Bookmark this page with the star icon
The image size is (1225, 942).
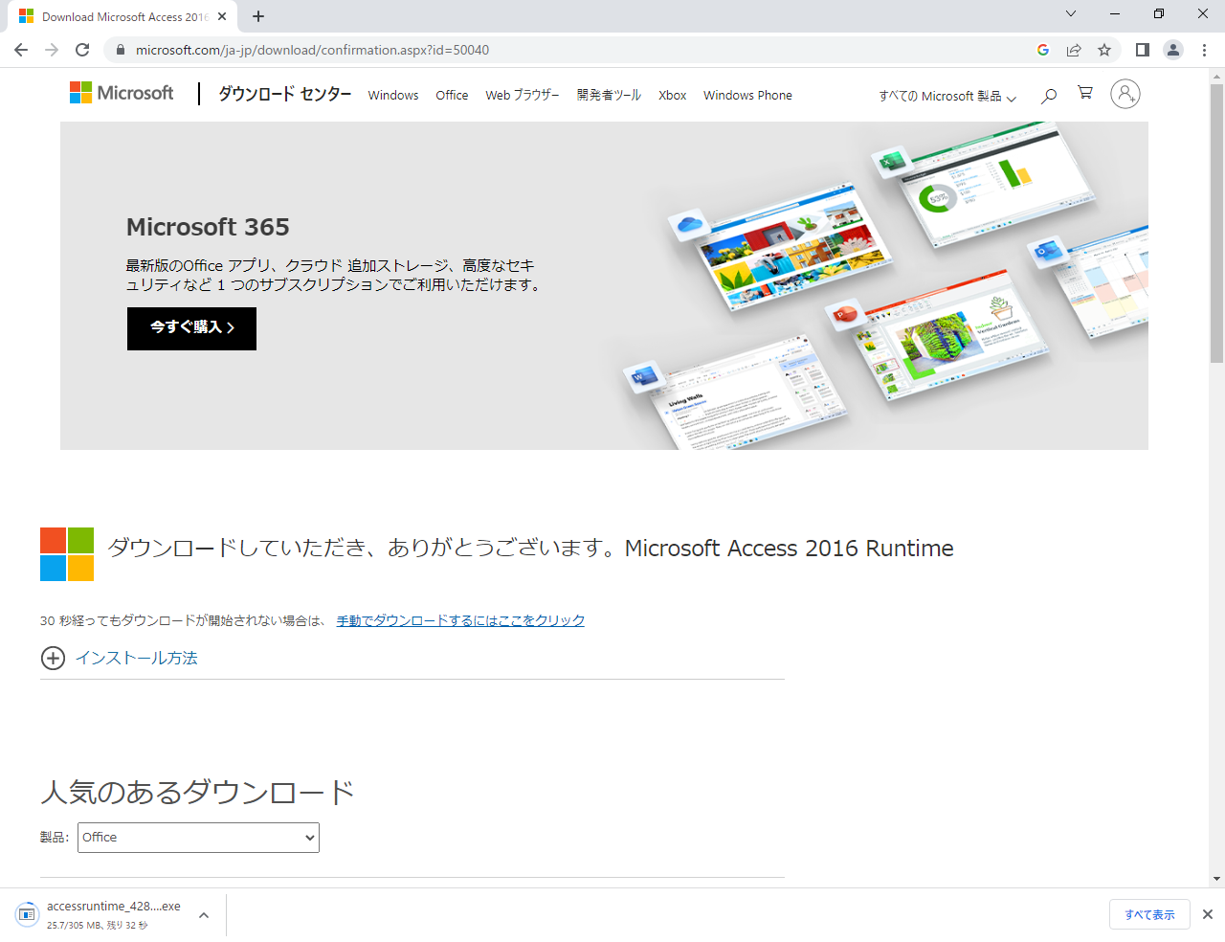tap(1104, 50)
